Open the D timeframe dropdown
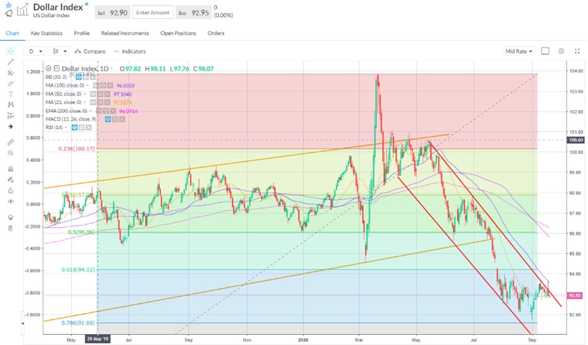 [34, 51]
